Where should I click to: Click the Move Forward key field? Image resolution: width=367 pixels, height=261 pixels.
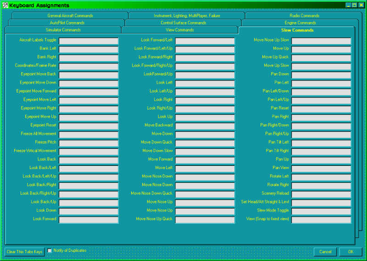tap(205, 160)
